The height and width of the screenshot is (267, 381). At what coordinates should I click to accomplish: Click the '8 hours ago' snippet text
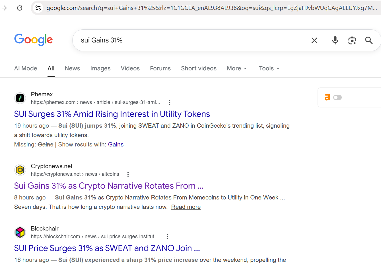click(30, 197)
